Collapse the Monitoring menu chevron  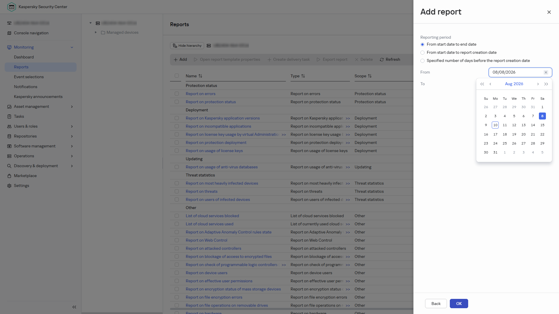(72, 47)
